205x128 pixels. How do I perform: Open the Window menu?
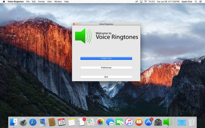(58, 2)
